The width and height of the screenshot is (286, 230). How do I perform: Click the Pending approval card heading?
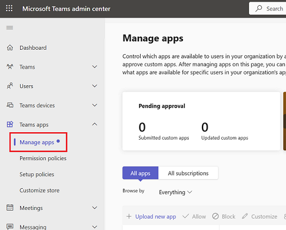tap(162, 106)
